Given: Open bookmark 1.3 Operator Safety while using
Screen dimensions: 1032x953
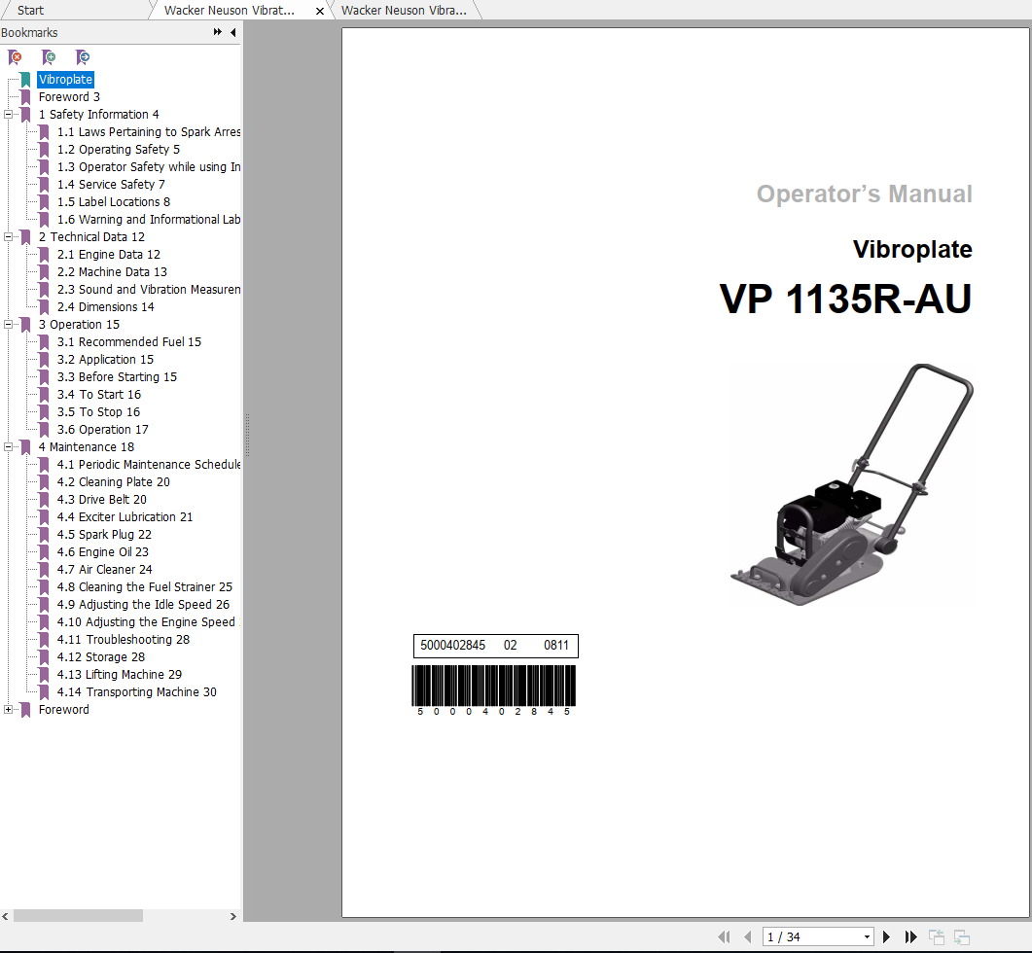Looking at the screenshot, I should coord(149,167).
